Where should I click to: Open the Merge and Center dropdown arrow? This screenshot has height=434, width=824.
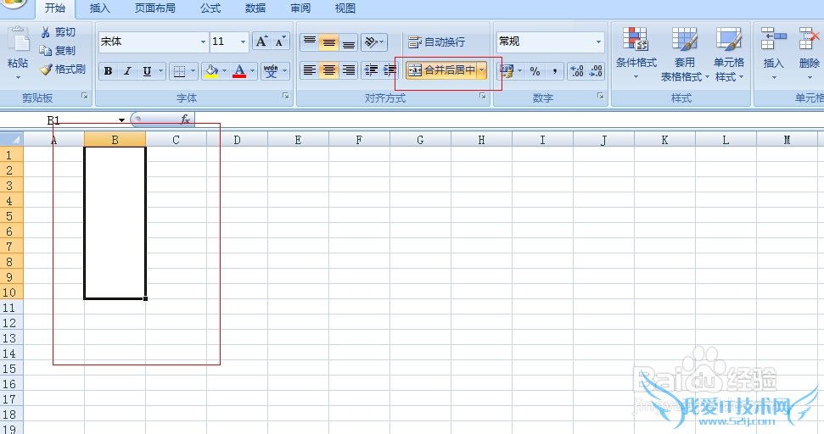click(482, 70)
